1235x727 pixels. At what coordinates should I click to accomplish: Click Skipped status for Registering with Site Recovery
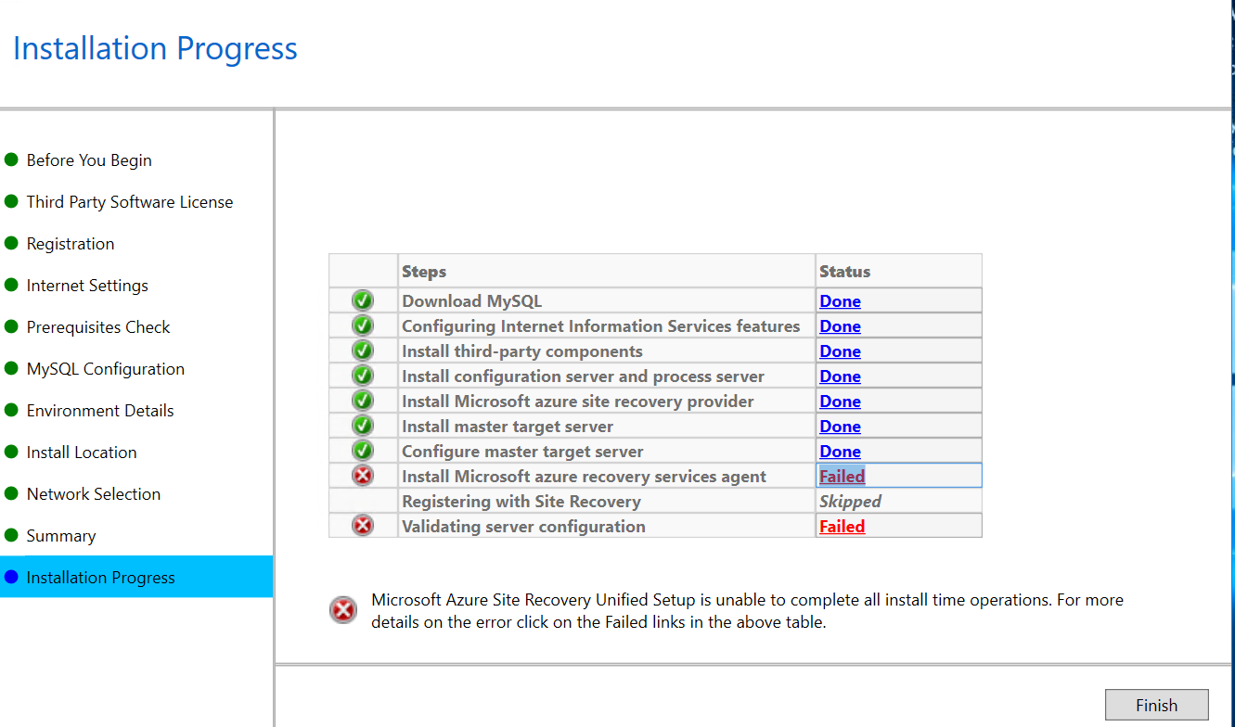850,502
